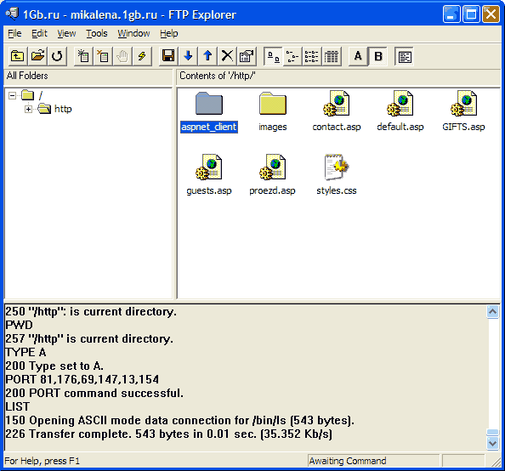505x471 pixels.
Task: Open the View menu
Action: (x=66, y=33)
